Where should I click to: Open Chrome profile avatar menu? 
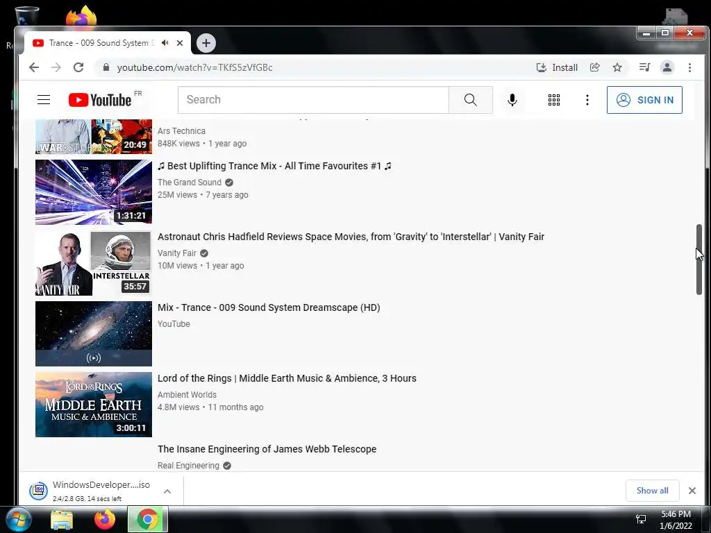[x=667, y=67]
